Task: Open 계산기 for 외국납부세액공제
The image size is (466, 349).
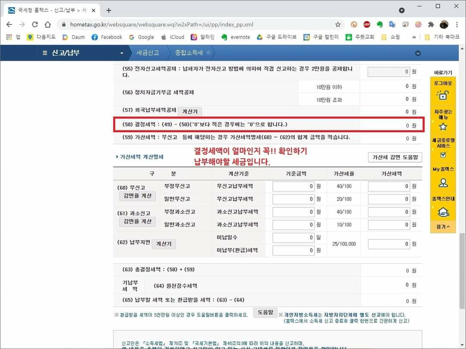Action: pyautogui.click(x=189, y=112)
